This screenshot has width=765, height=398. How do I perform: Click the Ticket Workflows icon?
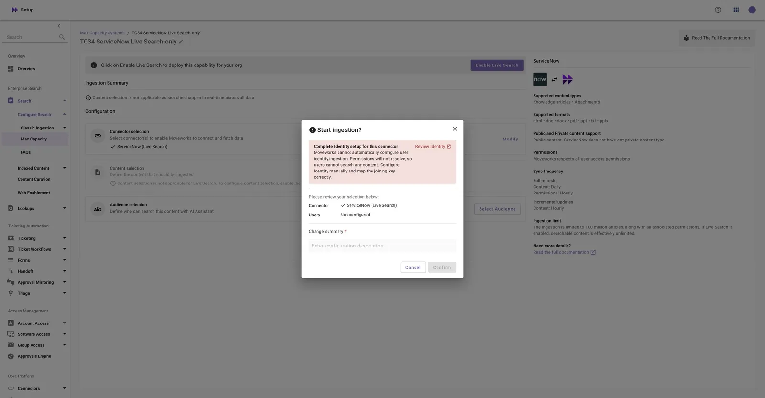[x=11, y=249]
